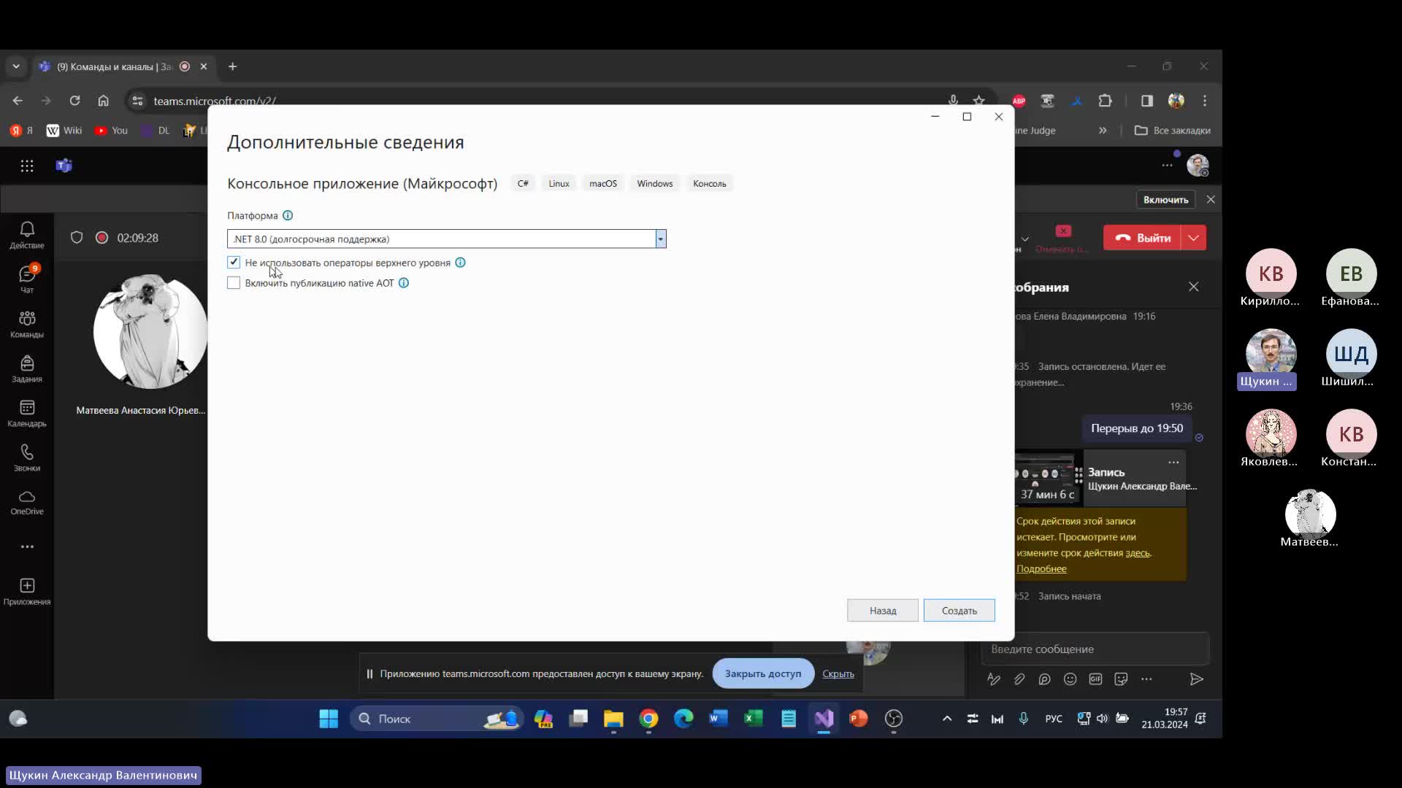Image resolution: width=1402 pixels, height=788 pixels.
Task: Open Все закладки folder
Action: 1172,131
